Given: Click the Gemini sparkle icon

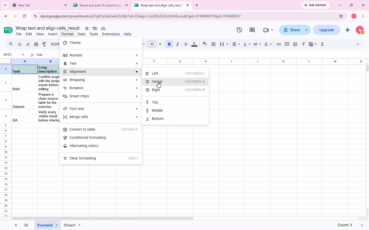Looking at the screenshot, I should 347,30.
